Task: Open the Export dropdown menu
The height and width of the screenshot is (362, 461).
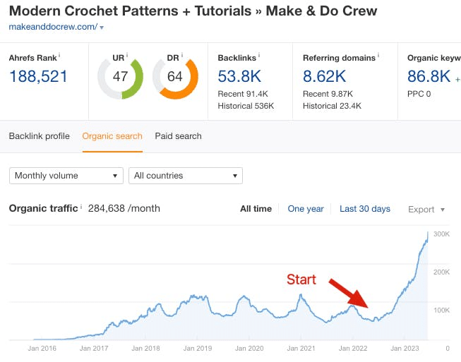Action: 426,209
